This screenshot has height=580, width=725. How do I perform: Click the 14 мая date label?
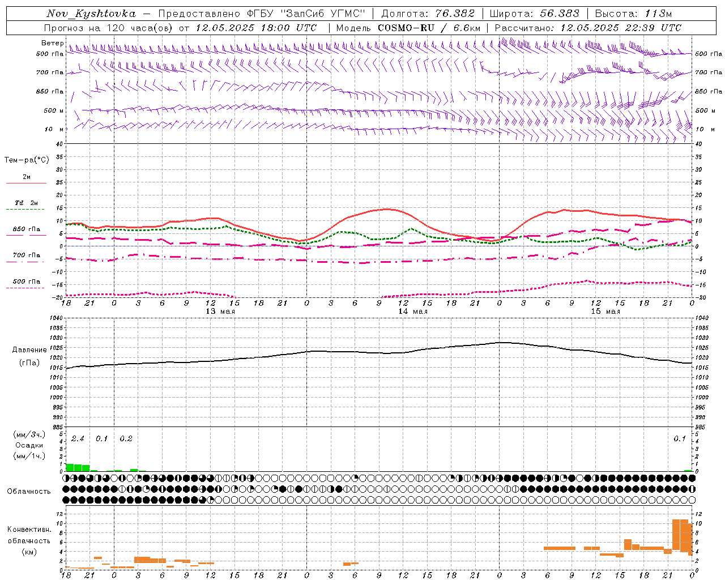pos(412,312)
